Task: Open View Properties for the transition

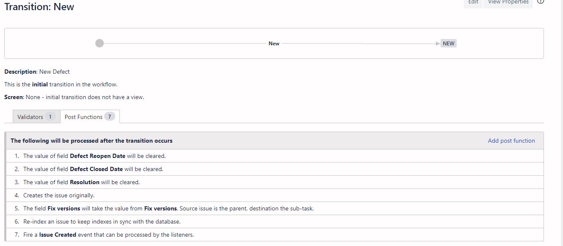Action: [508, 2]
